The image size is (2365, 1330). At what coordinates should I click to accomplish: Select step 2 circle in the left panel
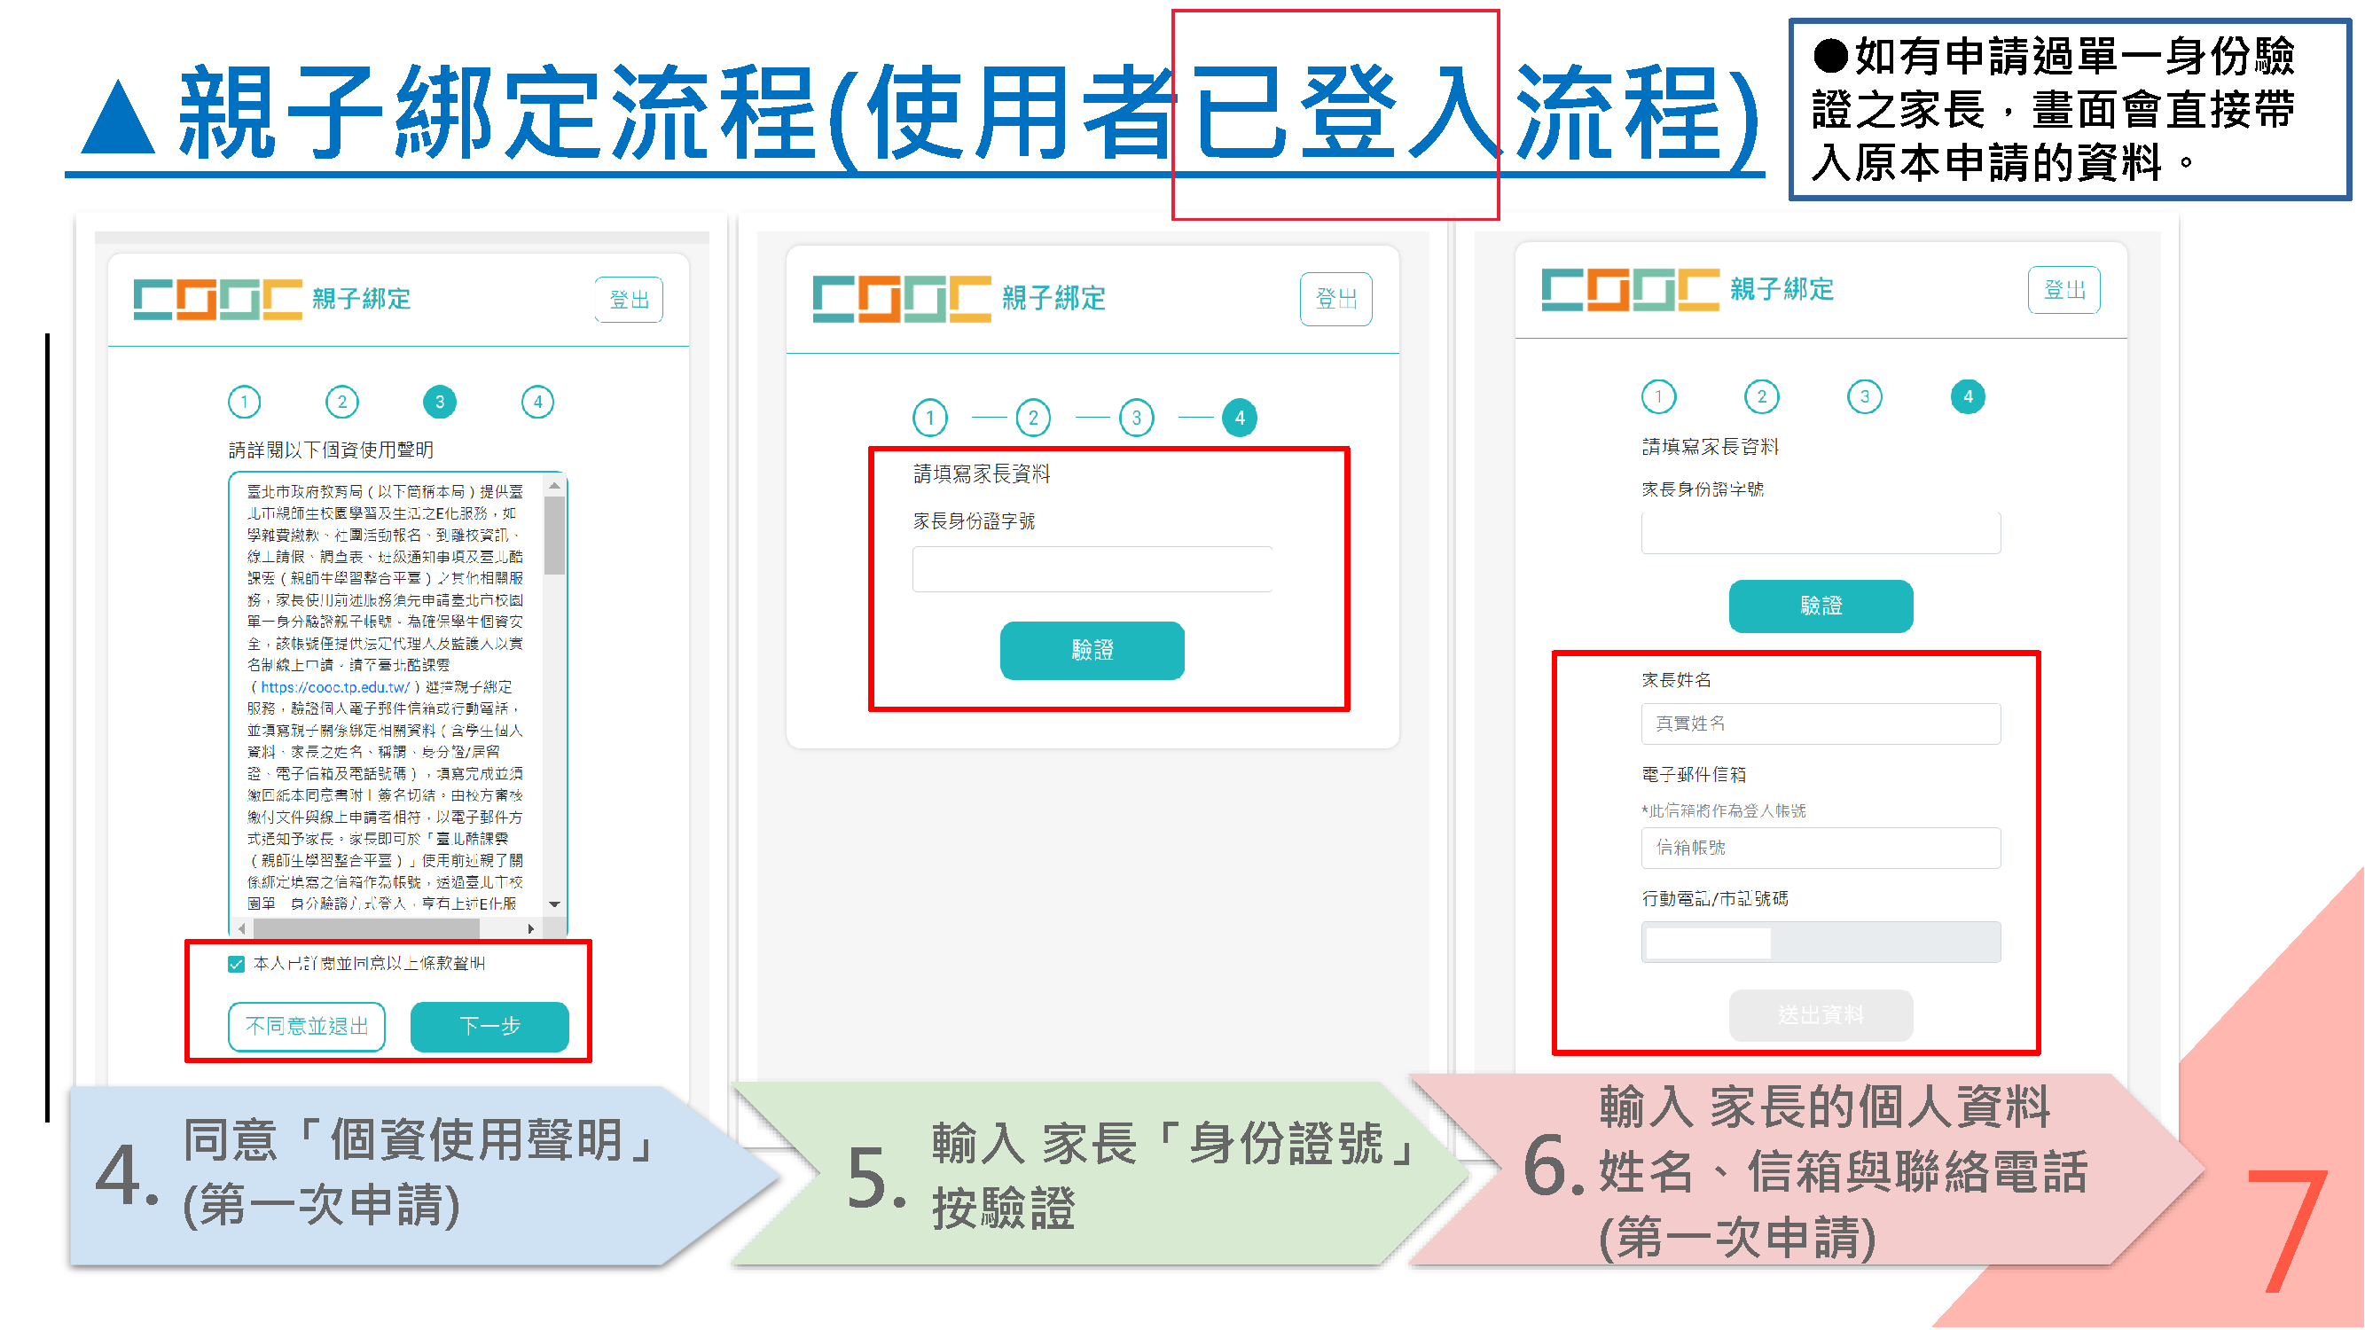click(342, 401)
